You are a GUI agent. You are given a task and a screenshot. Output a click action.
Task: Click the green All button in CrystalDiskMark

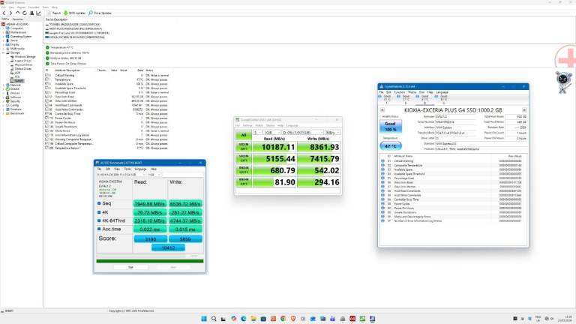(244, 135)
